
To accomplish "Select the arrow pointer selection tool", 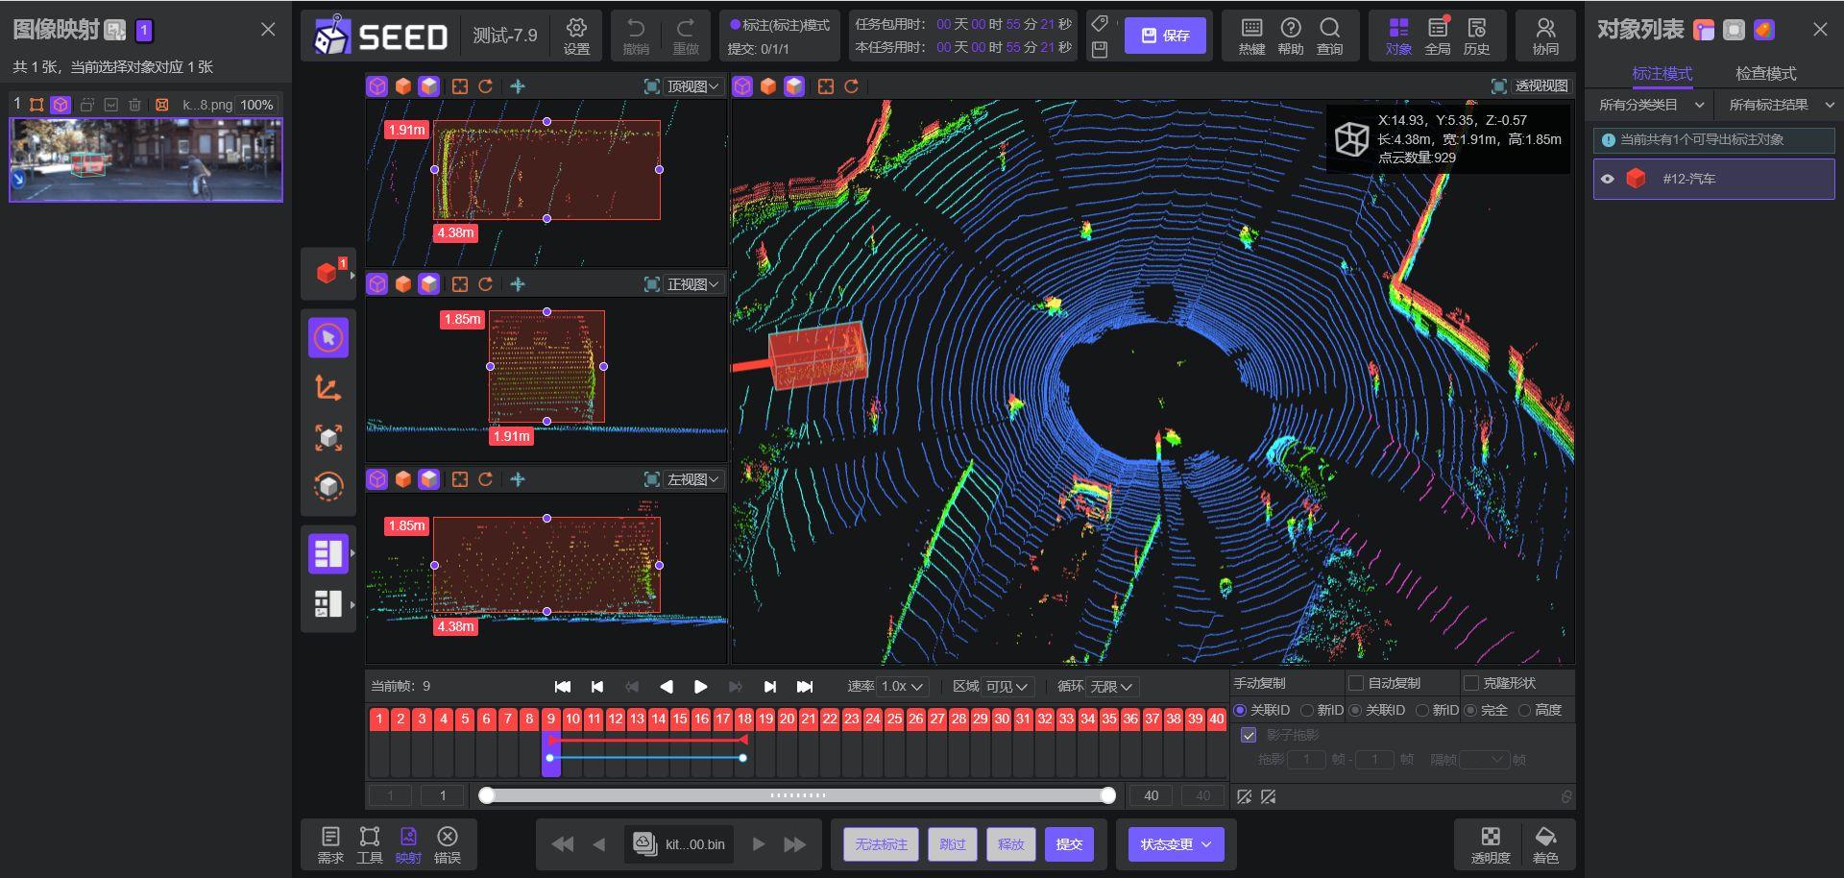I will 328,338.
